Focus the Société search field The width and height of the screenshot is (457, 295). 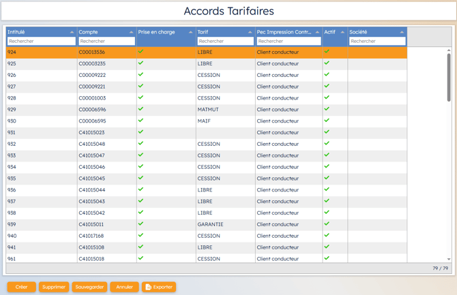click(377, 41)
